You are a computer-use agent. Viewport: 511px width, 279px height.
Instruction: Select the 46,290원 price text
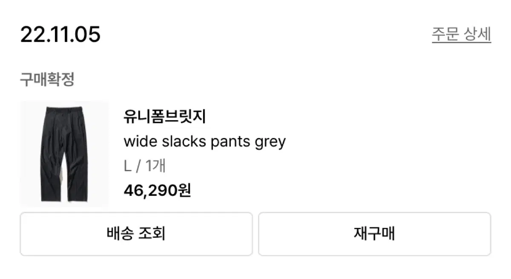pyautogui.click(x=157, y=191)
